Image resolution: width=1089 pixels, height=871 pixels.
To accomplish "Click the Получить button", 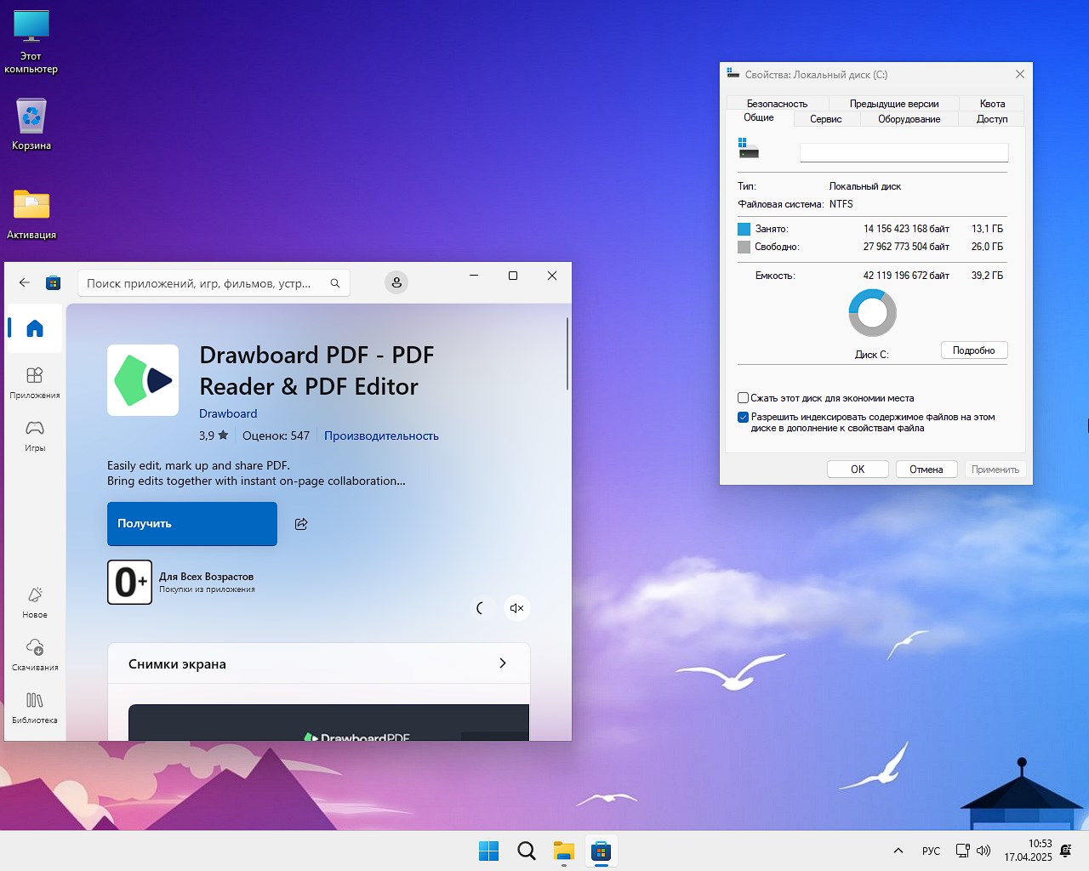I will point(192,524).
